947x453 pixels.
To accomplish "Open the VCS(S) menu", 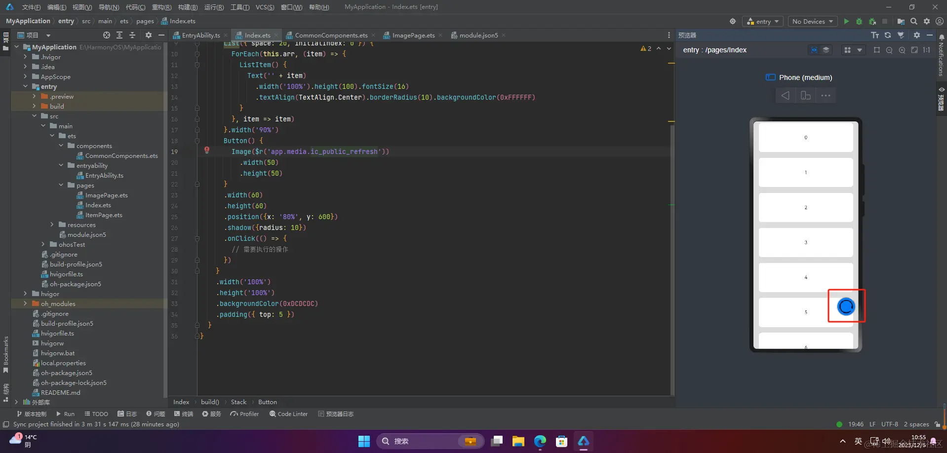I will [x=265, y=7].
